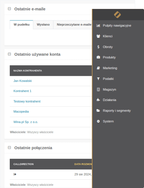
Task: Open the Jan Kowalski account link
Action: (x=22, y=81)
